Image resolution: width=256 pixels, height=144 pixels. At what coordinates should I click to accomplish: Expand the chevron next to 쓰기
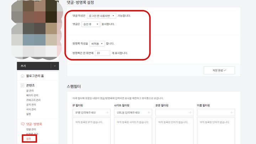pyautogui.click(x=55, y=66)
